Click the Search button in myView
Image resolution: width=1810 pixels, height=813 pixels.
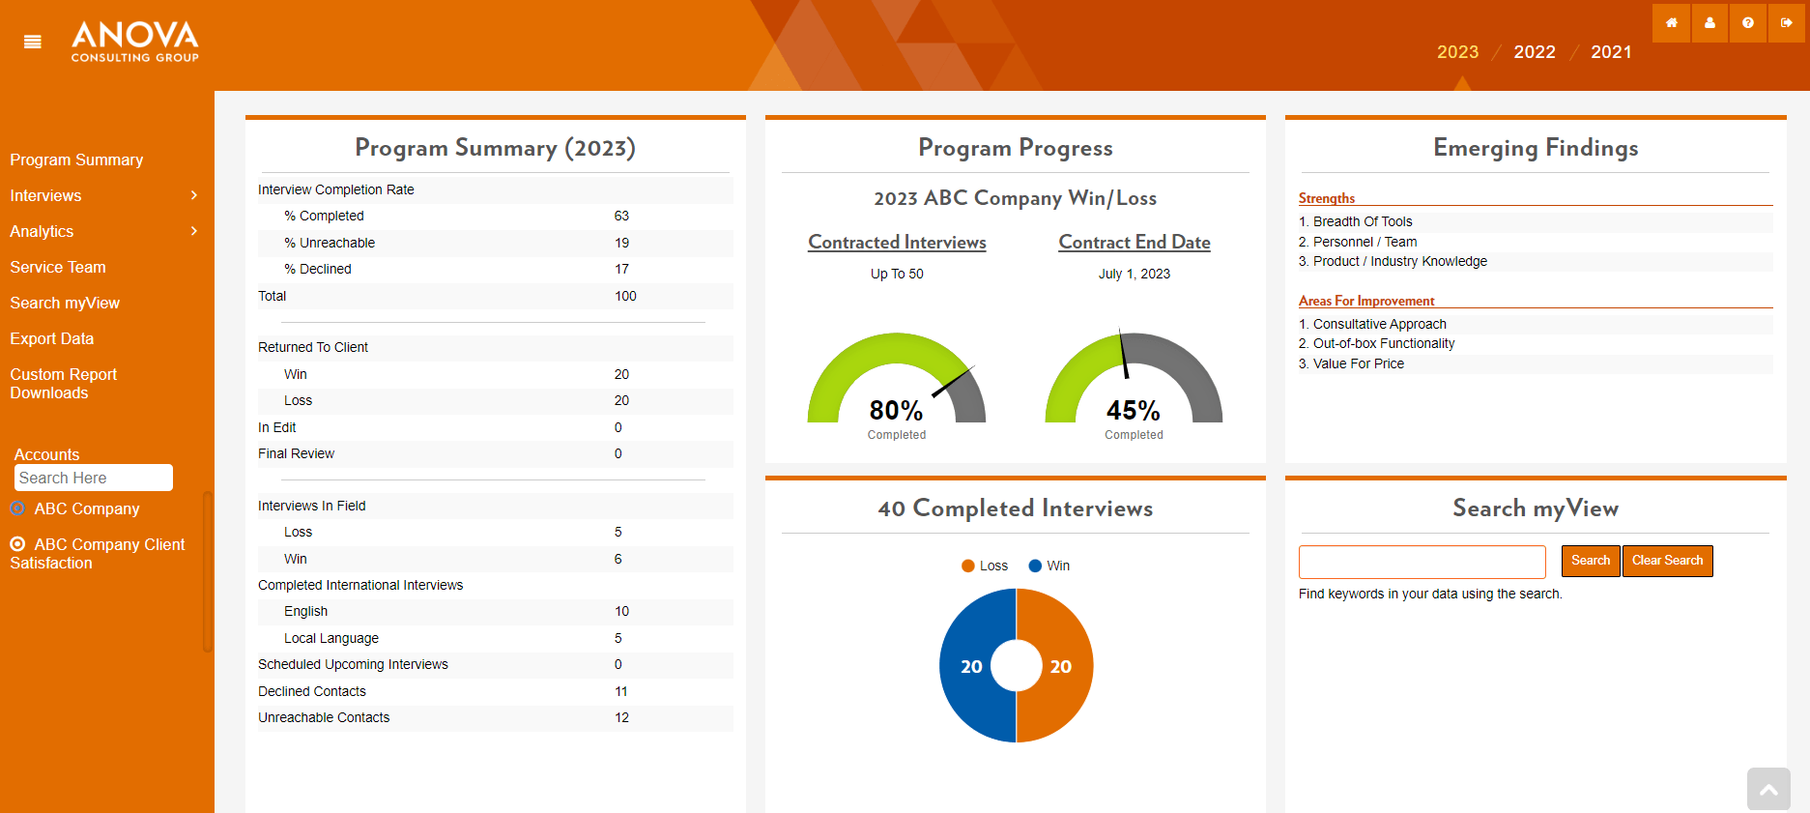1591,561
